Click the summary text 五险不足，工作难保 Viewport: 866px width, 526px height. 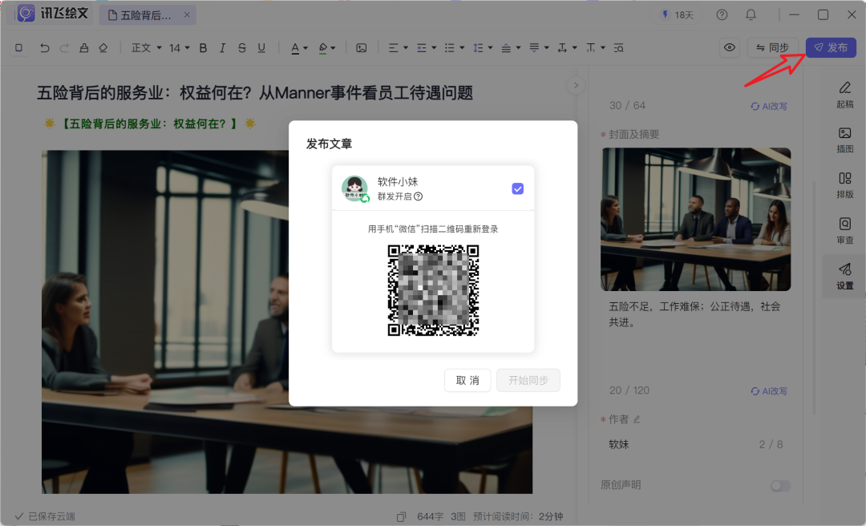point(694,314)
